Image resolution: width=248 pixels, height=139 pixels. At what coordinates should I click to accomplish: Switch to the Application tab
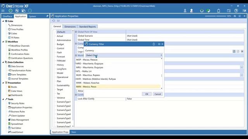(x=21, y=16)
